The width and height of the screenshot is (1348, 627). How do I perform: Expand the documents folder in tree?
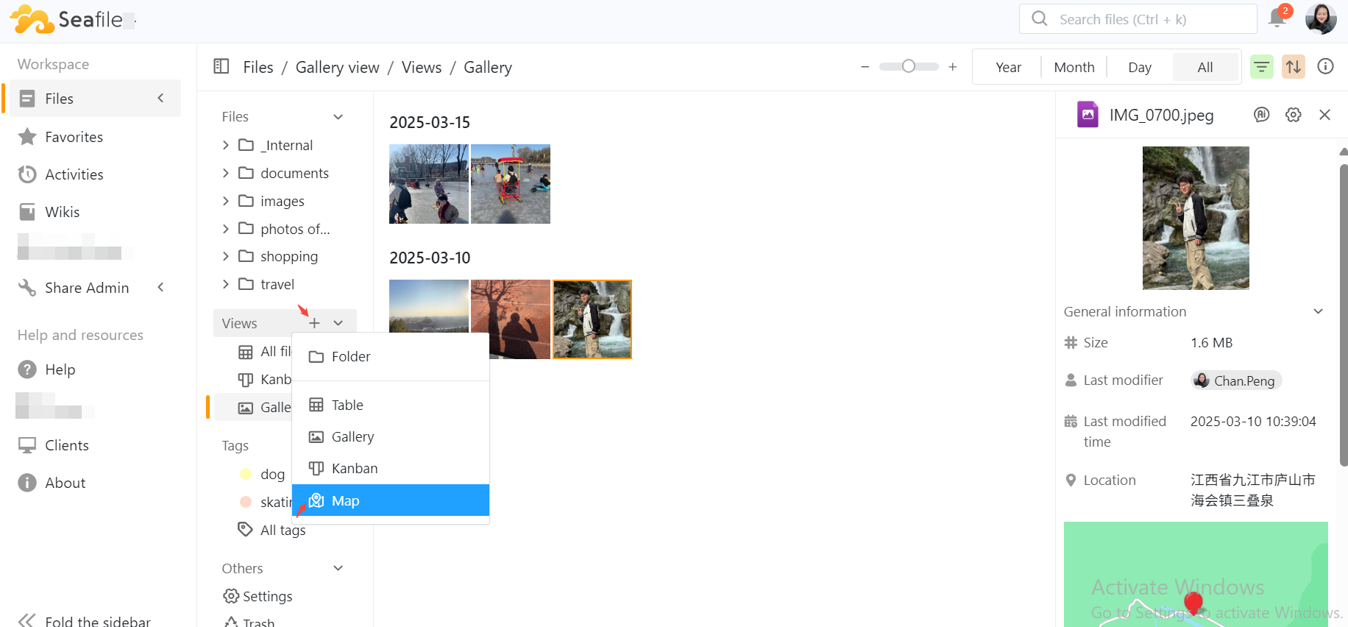[226, 173]
